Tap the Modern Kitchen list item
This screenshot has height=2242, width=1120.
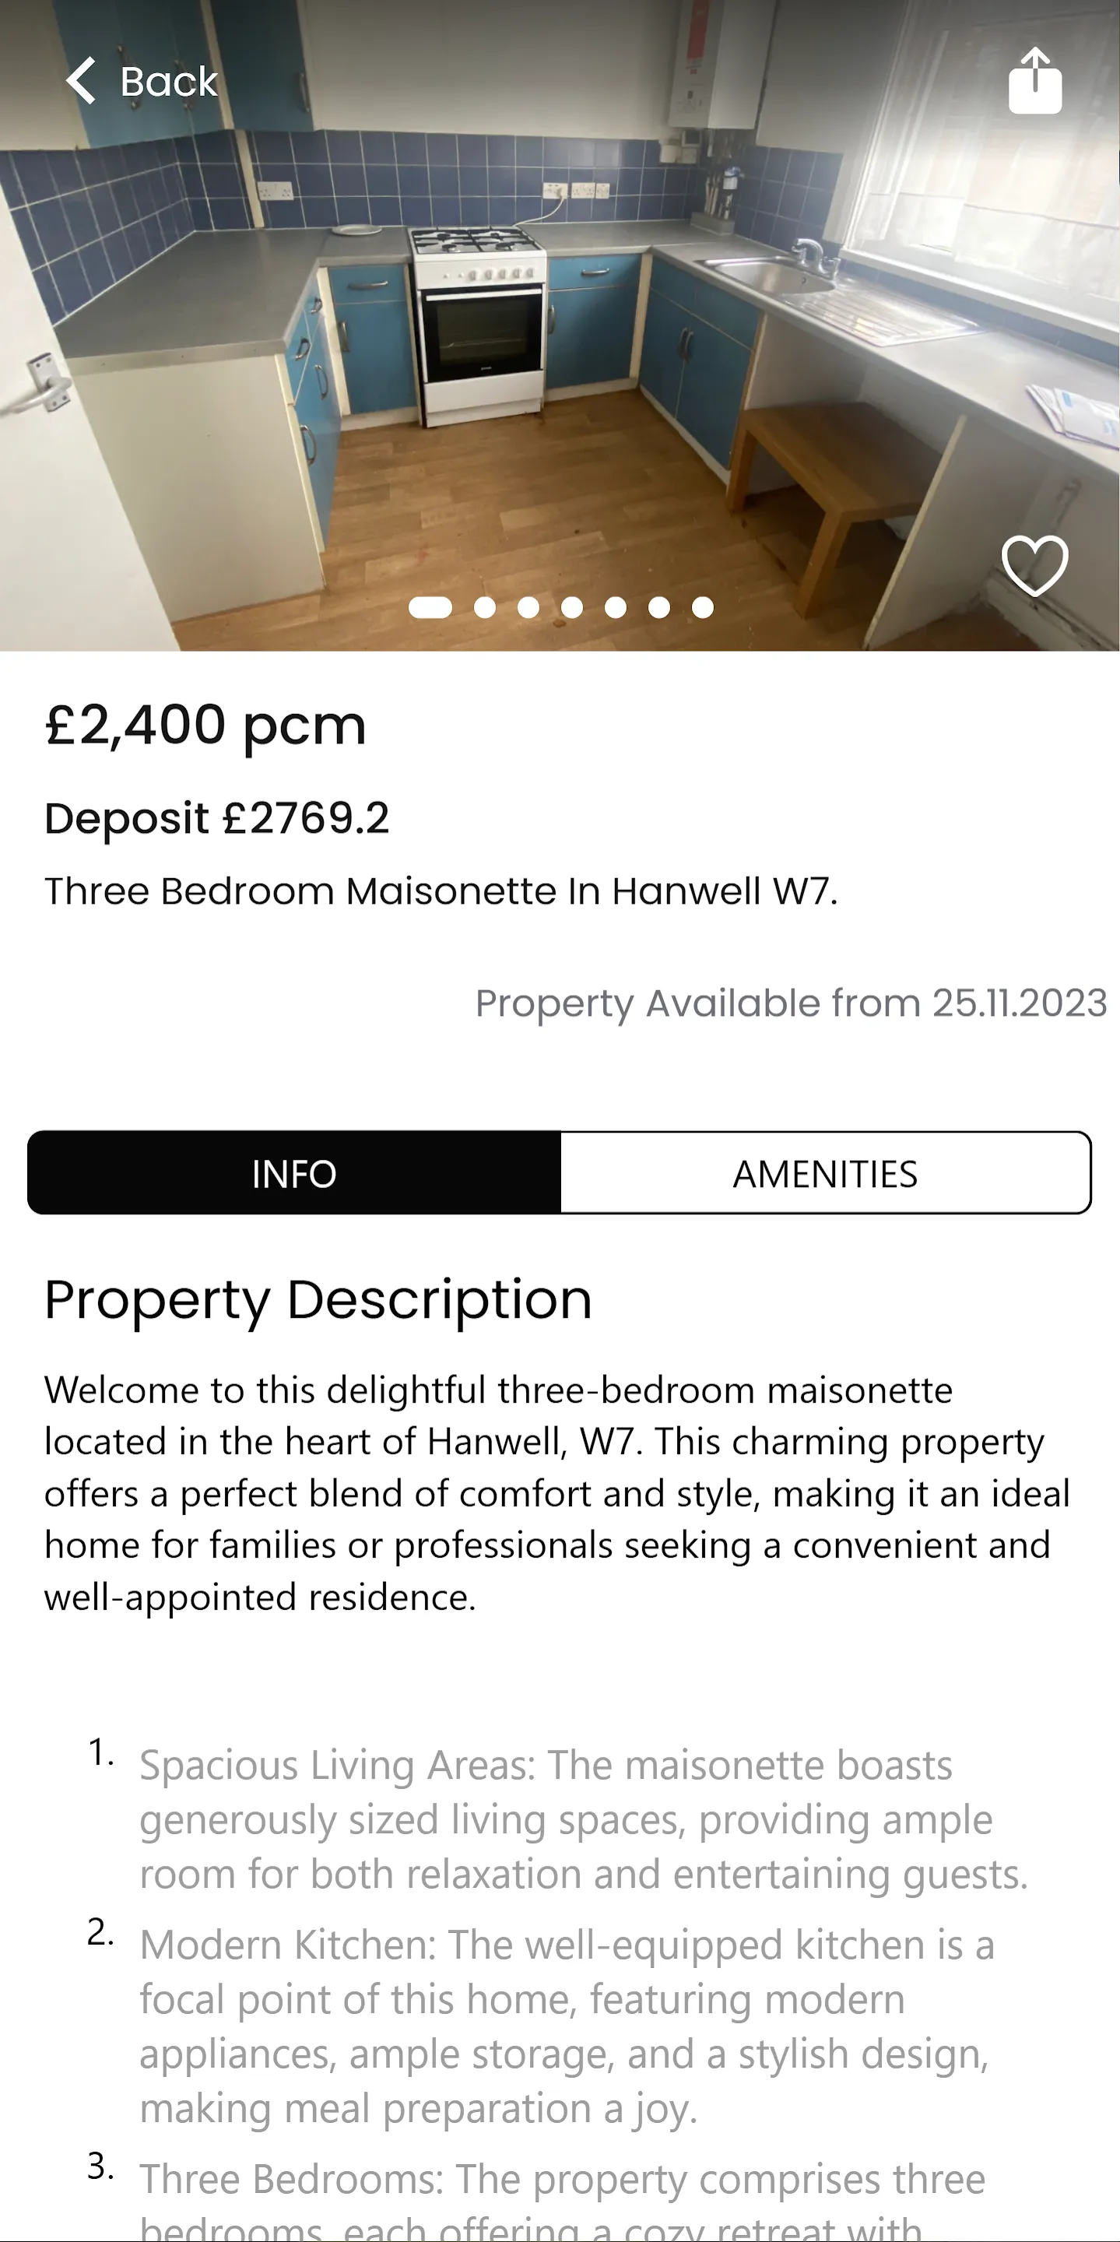tap(566, 2027)
